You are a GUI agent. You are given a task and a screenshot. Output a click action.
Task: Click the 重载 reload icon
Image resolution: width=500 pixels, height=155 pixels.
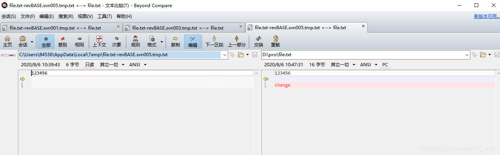click(275, 42)
